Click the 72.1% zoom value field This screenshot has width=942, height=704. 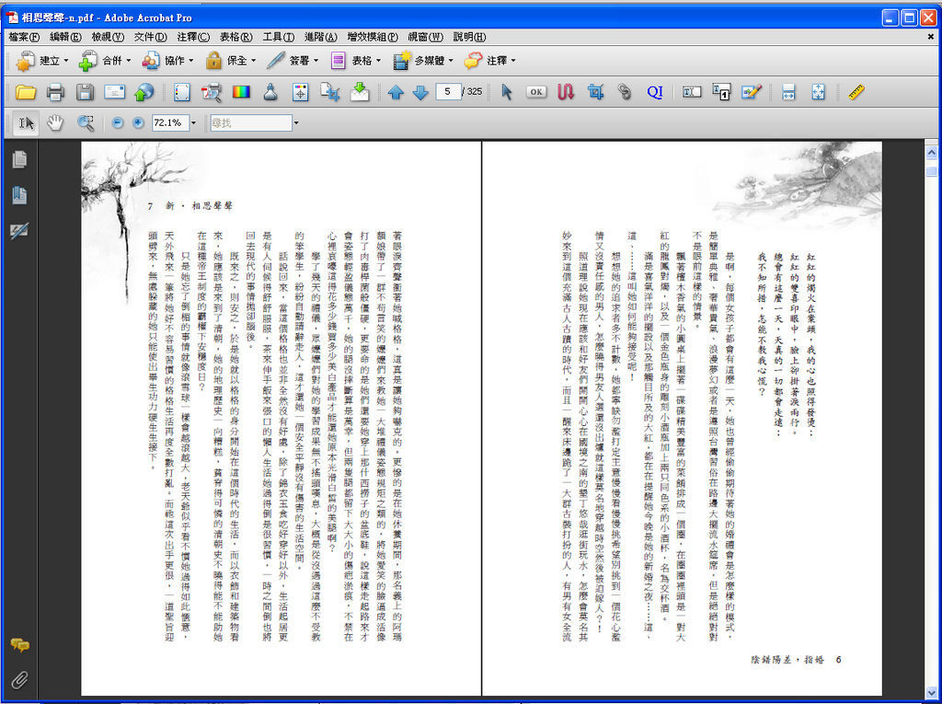tap(170, 123)
